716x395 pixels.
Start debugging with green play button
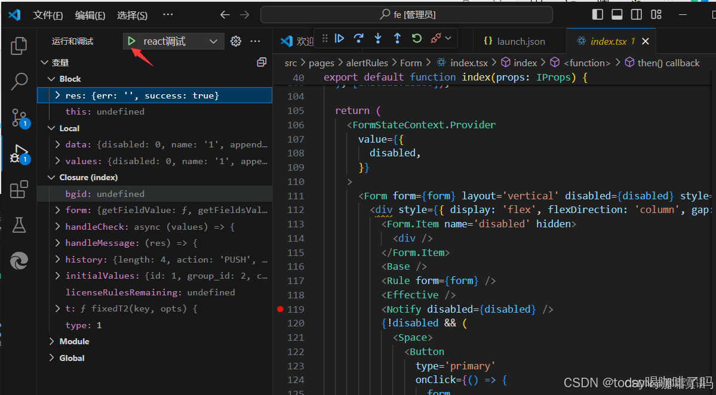pyautogui.click(x=131, y=41)
